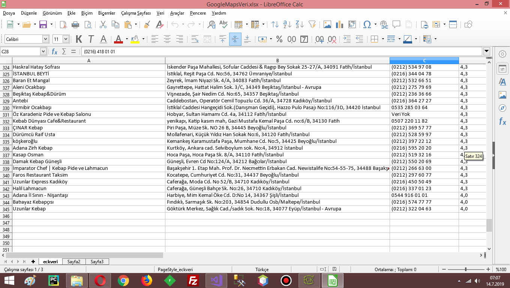
Task: Click the Export as PDF icon
Action: tap(63, 25)
